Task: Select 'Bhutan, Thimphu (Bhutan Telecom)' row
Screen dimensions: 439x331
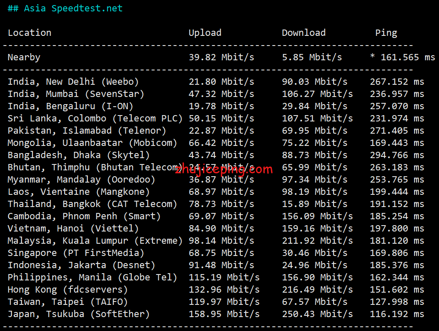Action: pyautogui.click(x=216, y=167)
